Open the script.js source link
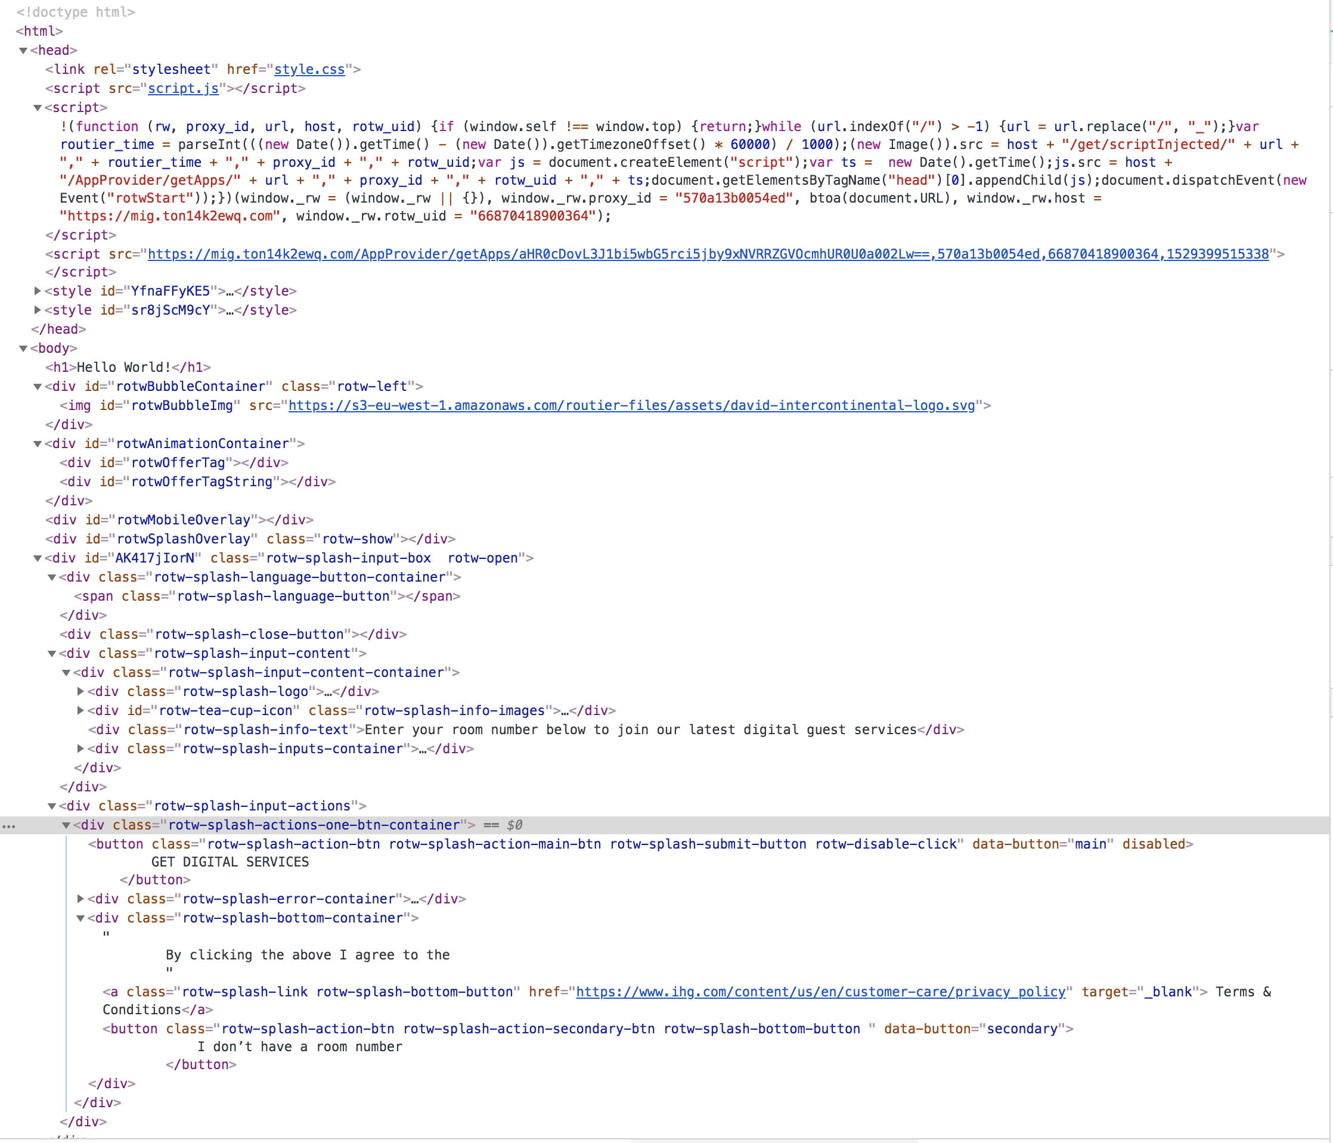This screenshot has width=1333, height=1143. coord(184,88)
